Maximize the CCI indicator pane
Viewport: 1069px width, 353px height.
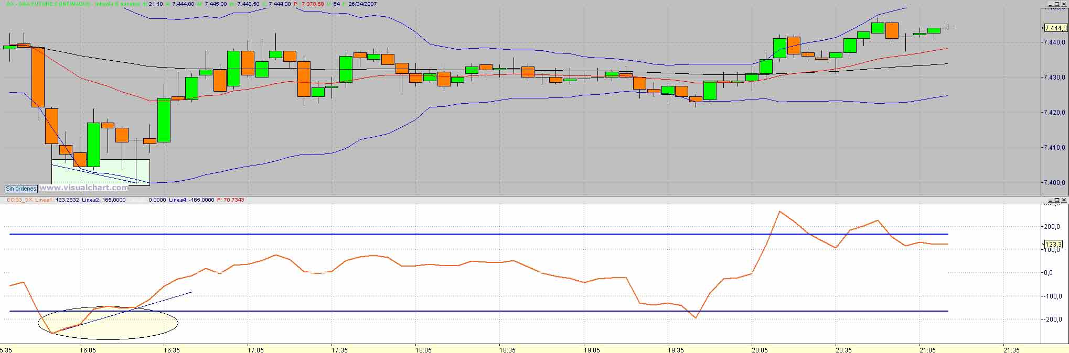tap(1057, 200)
